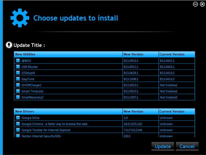Image resolution: width=206 pixels, height=155 pixels.
Task: Click the EasyTune utility name
Action: (28, 79)
